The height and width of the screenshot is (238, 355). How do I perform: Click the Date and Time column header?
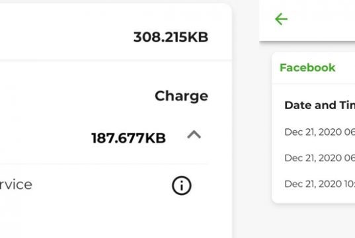[x=320, y=105]
